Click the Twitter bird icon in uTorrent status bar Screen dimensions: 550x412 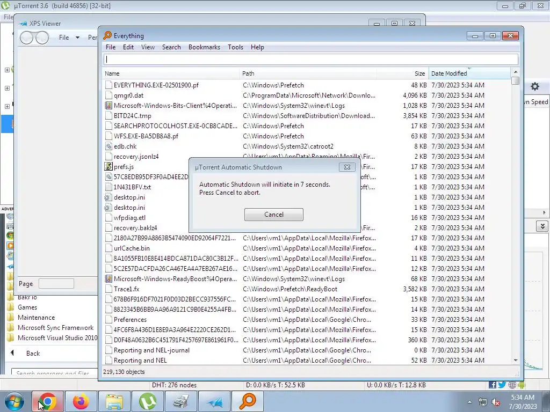(x=502, y=385)
